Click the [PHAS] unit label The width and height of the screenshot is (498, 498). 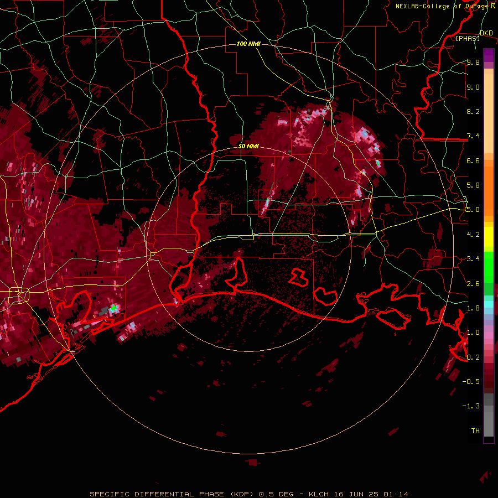(x=468, y=38)
